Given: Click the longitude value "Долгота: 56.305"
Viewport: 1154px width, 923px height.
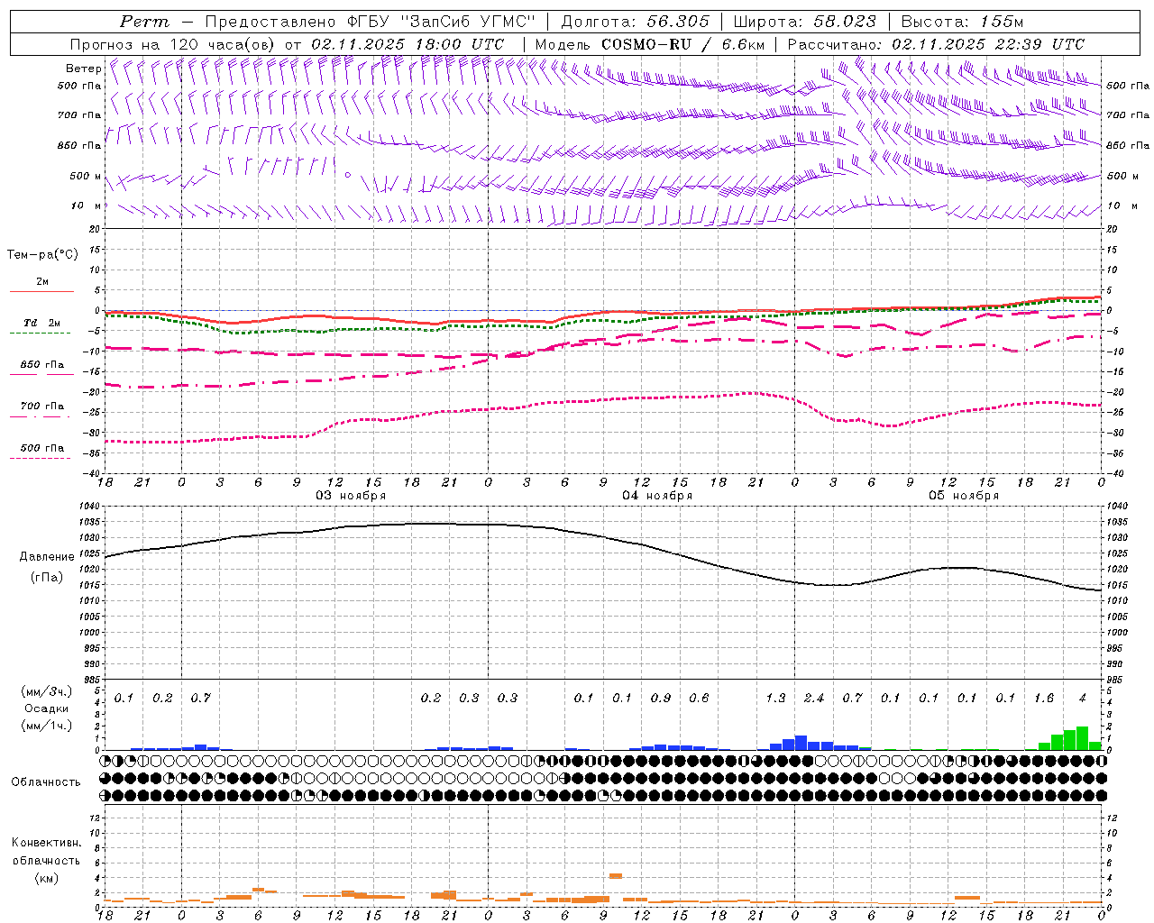Looking at the screenshot, I should coord(636,22).
